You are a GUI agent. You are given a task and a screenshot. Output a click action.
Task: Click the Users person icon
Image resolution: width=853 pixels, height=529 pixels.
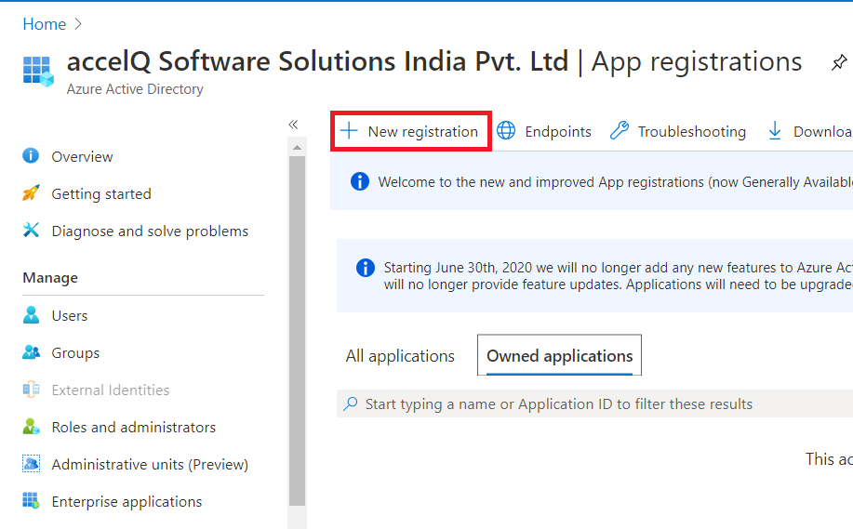pos(31,315)
